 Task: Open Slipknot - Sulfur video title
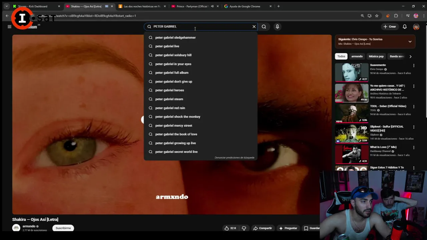387,128
